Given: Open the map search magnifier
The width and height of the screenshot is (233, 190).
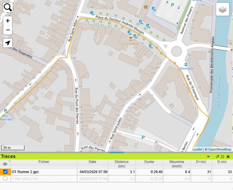Looking at the screenshot, I should click(x=8, y=7).
